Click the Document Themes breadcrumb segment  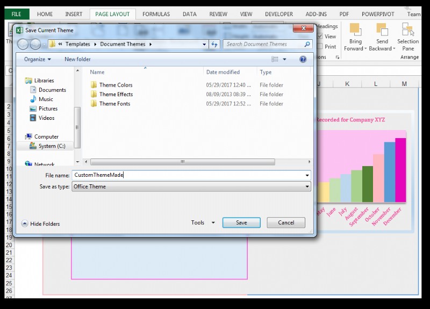123,44
